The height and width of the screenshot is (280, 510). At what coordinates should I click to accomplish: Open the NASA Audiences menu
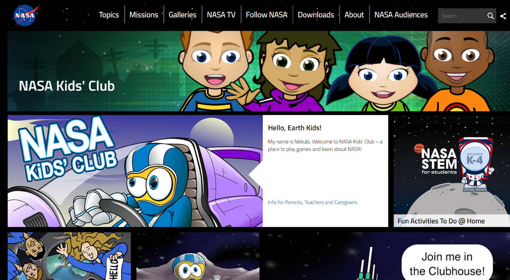click(x=401, y=15)
